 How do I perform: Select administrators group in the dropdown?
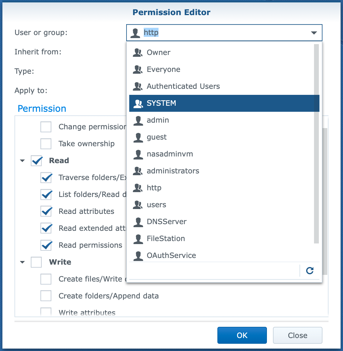pyautogui.click(x=224, y=171)
